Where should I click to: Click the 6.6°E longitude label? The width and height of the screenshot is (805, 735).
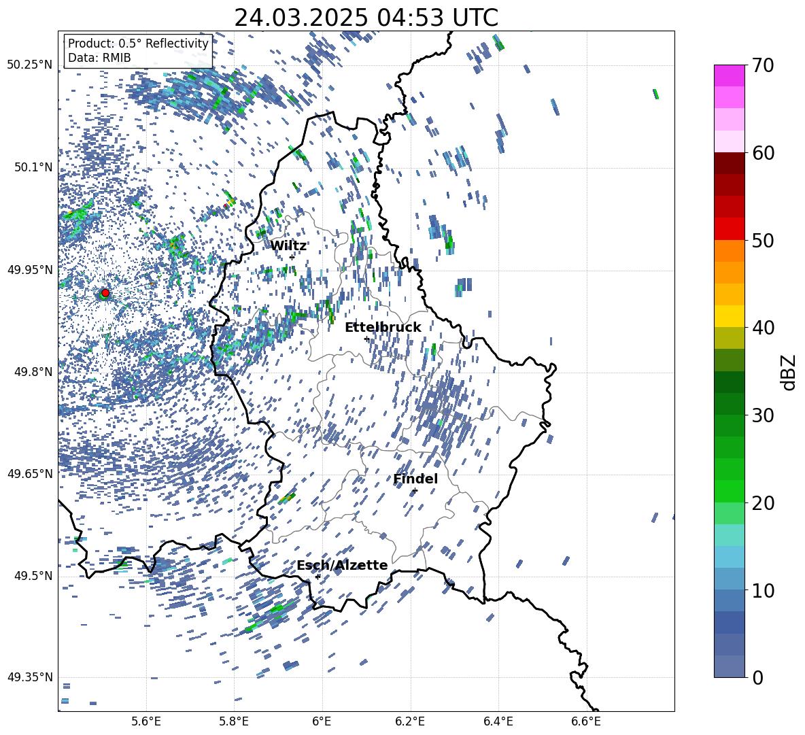(586, 721)
